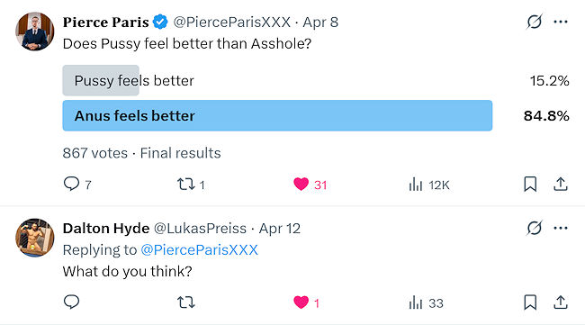
Task: Share the Pierce Paris poll tweet
Action: click(x=561, y=184)
